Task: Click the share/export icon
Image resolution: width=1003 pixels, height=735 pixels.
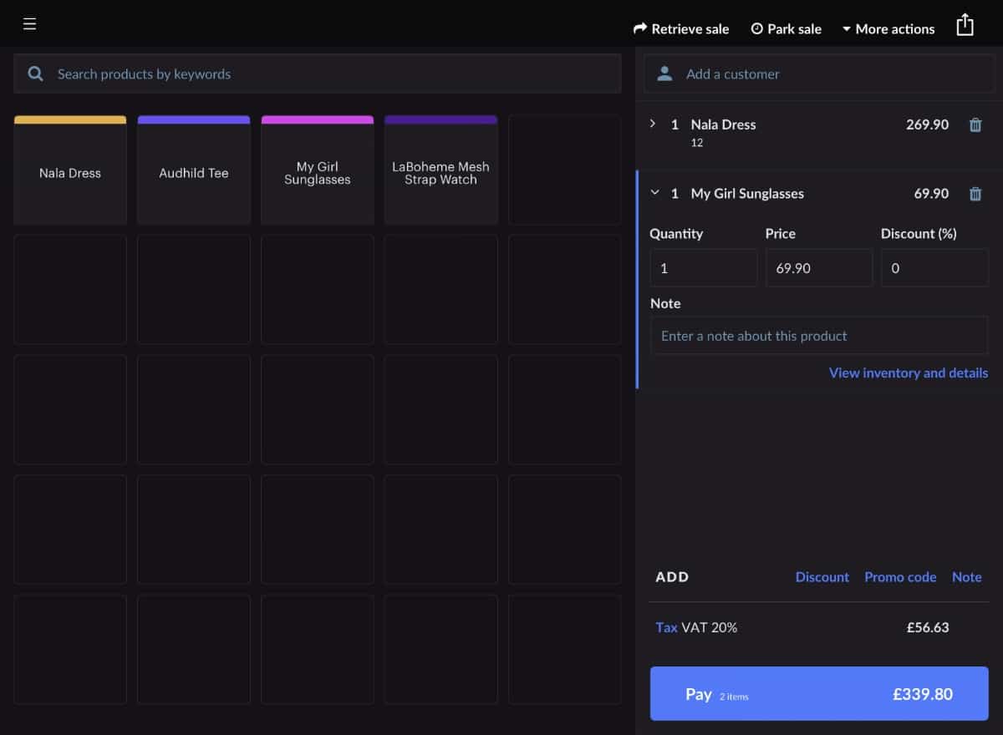Action: coord(965,25)
